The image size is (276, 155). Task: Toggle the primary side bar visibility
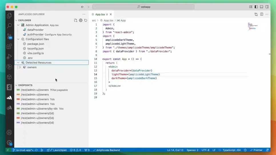coord(256,7)
